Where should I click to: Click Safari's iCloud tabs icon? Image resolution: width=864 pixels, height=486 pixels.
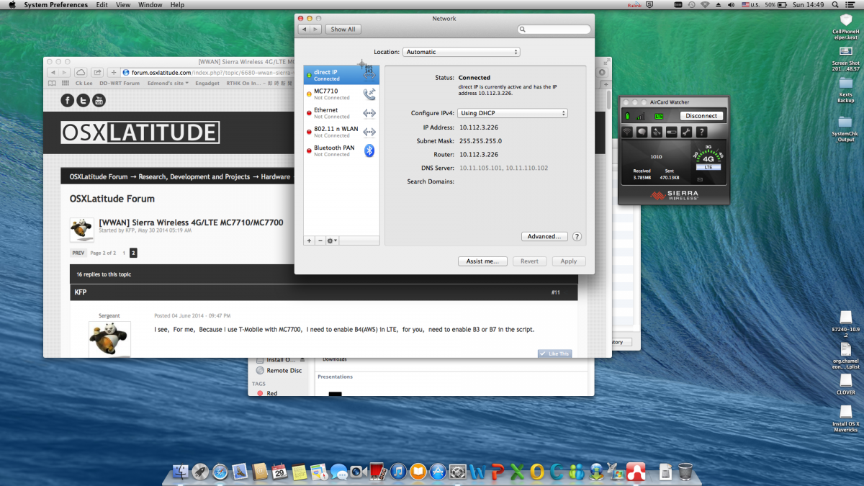(81, 72)
